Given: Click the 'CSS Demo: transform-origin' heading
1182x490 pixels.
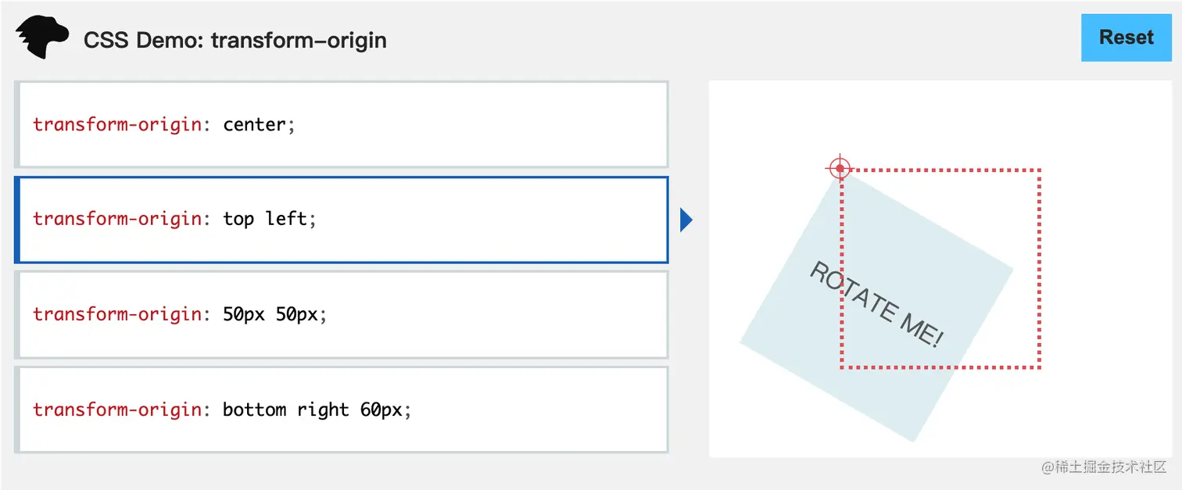Looking at the screenshot, I should [x=235, y=40].
